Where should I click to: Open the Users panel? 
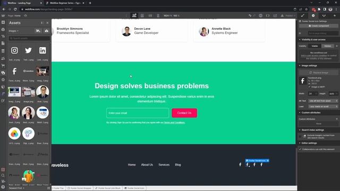[3, 58]
